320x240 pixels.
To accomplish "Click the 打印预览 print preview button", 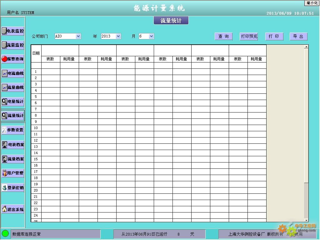I will (249, 37).
